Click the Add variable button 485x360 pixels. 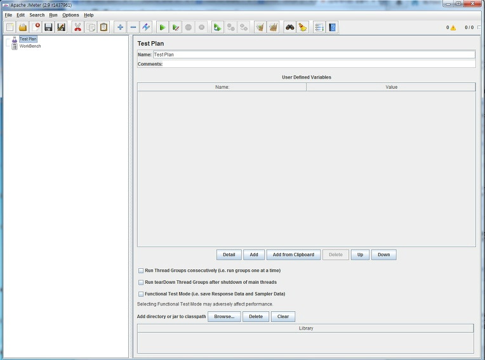click(x=254, y=255)
